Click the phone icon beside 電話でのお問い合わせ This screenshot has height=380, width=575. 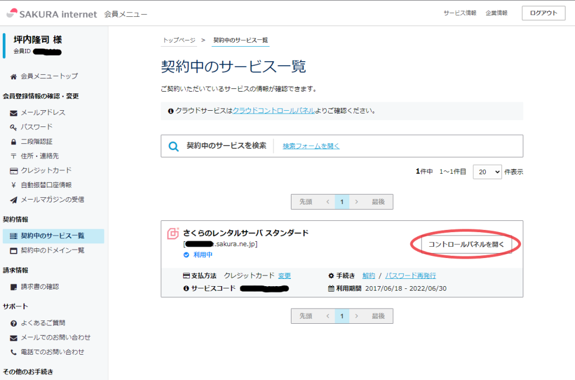pos(13,352)
